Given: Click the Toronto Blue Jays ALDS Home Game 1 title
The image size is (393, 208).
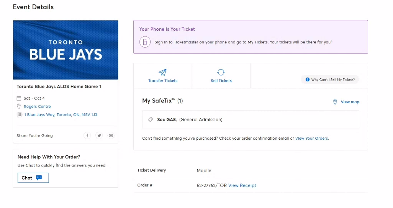Looking at the screenshot, I should point(59,86).
